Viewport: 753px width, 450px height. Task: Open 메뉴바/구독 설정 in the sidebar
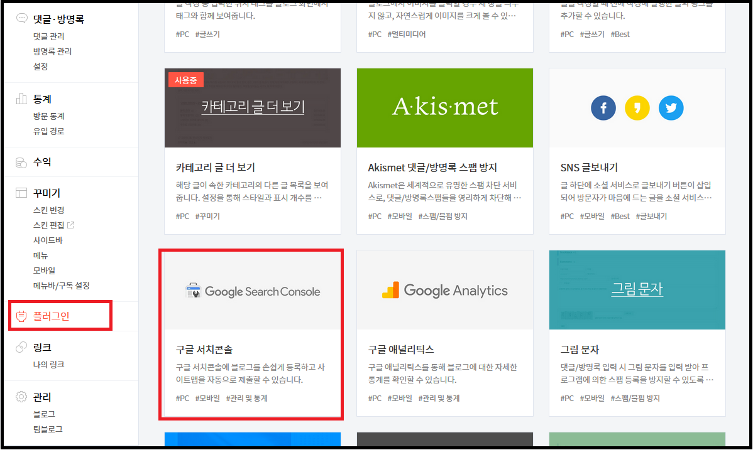pyautogui.click(x=62, y=286)
